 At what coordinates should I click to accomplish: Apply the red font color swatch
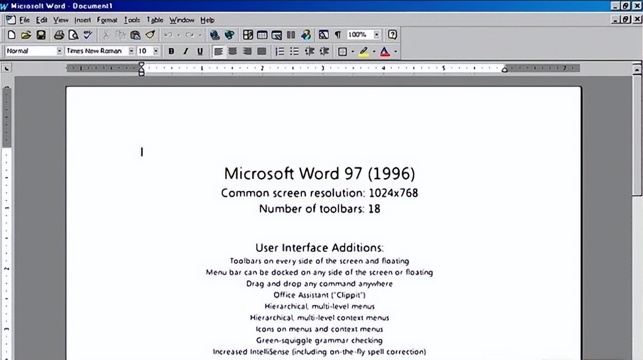(385, 51)
